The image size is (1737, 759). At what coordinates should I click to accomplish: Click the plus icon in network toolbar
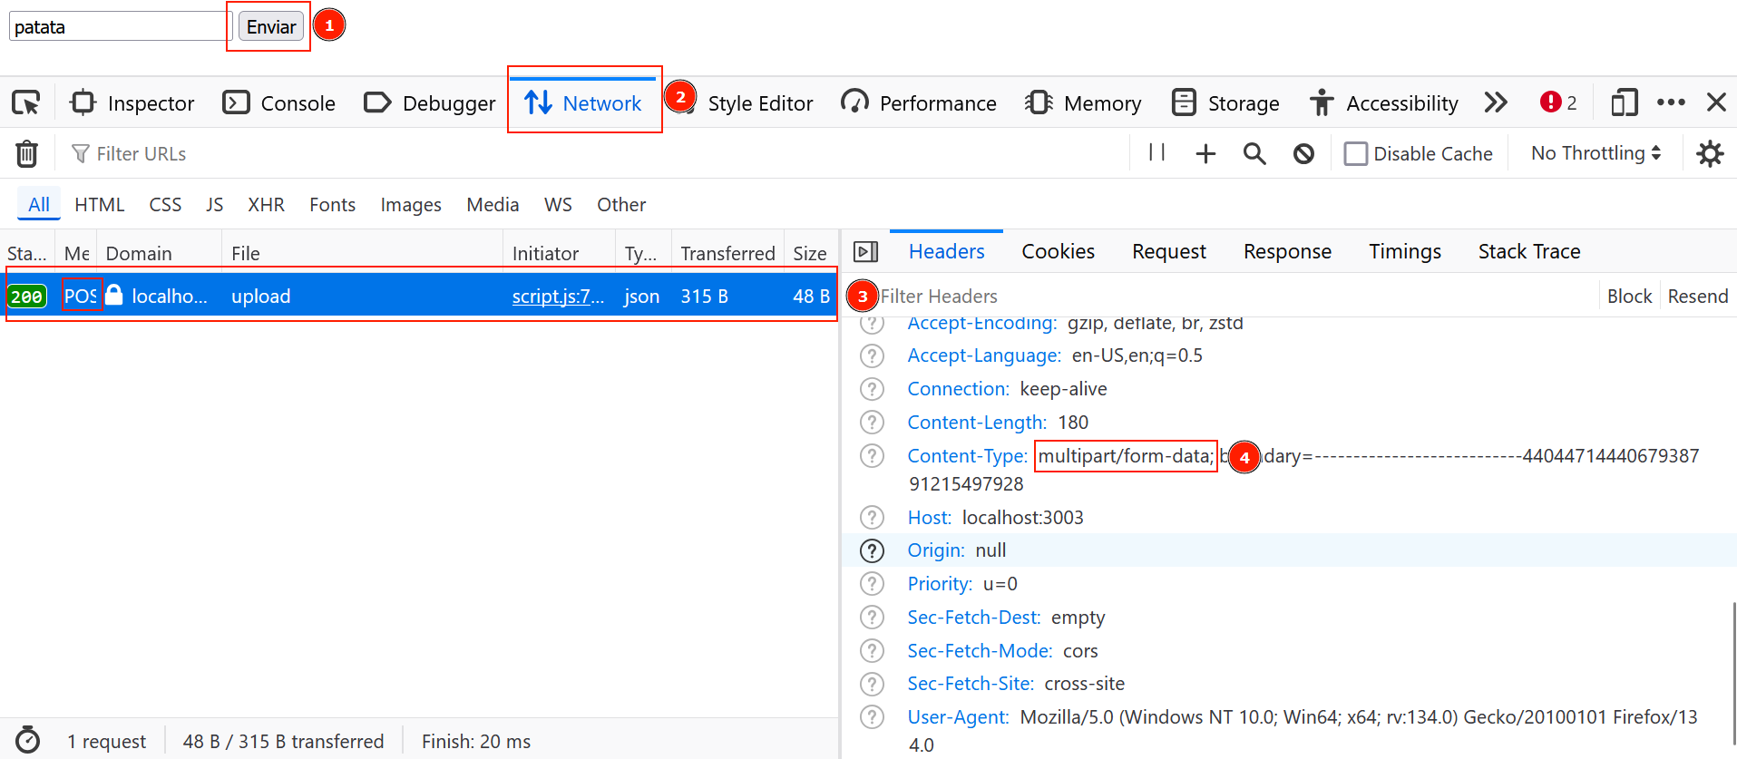pos(1205,154)
